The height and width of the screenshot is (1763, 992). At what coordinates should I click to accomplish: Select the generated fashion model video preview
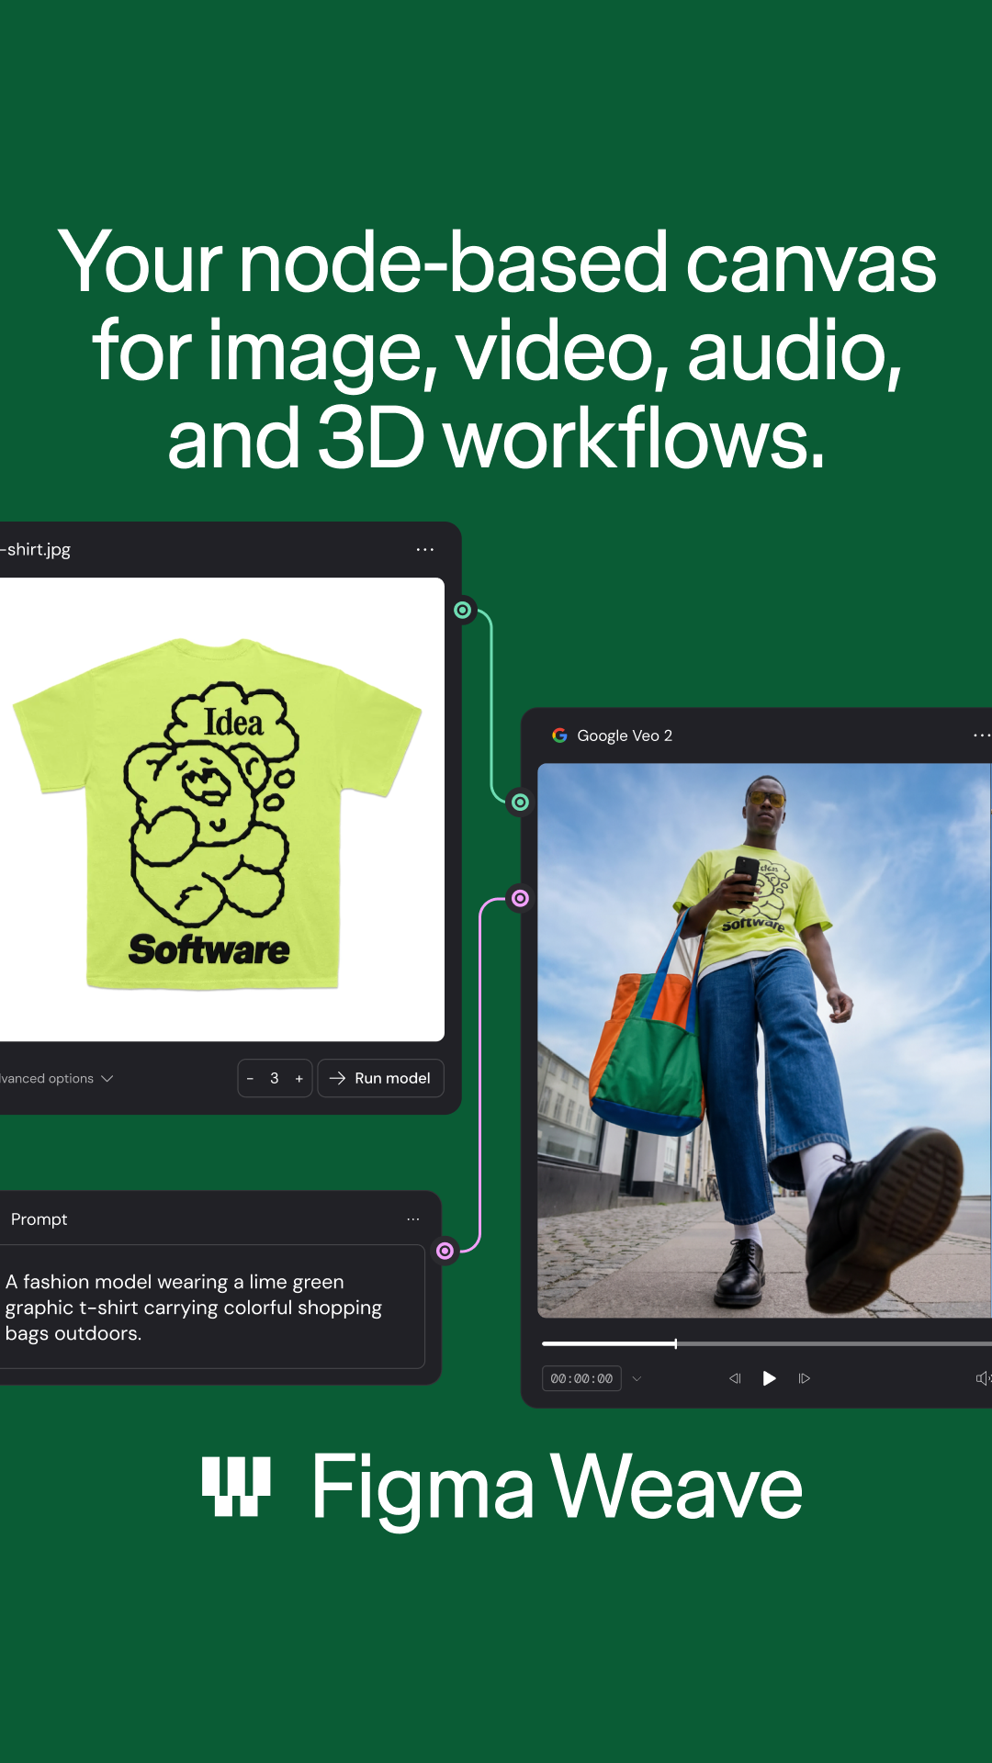coord(764,1040)
